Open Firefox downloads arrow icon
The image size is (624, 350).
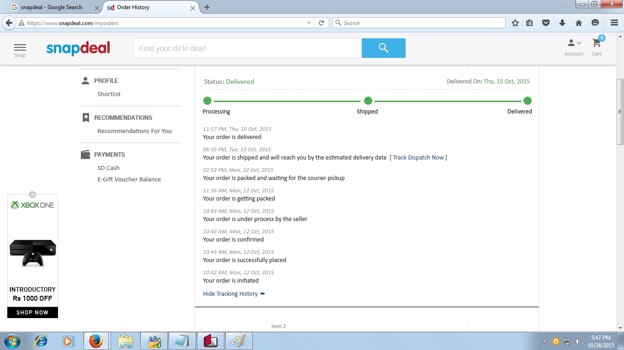[562, 23]
